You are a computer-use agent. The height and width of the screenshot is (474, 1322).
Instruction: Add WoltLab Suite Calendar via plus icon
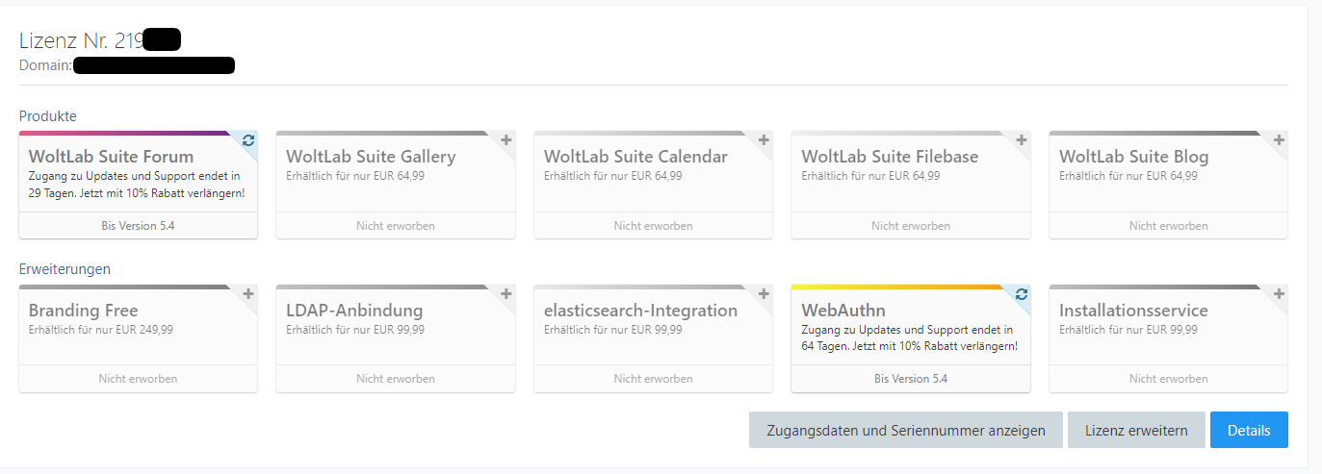pyautogui.click(x=765, y=140)
